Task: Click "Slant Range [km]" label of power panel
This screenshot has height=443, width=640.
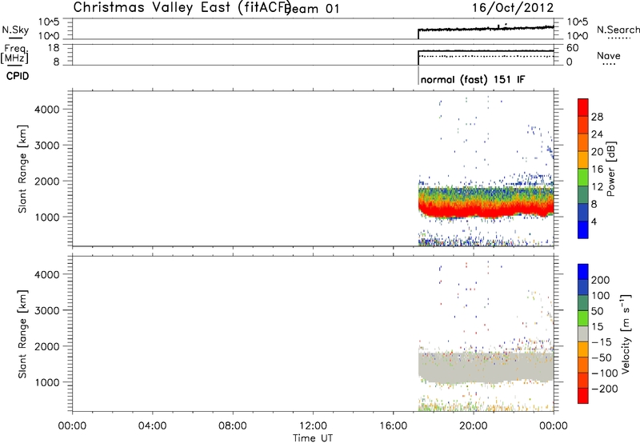Action: point(22,169)
